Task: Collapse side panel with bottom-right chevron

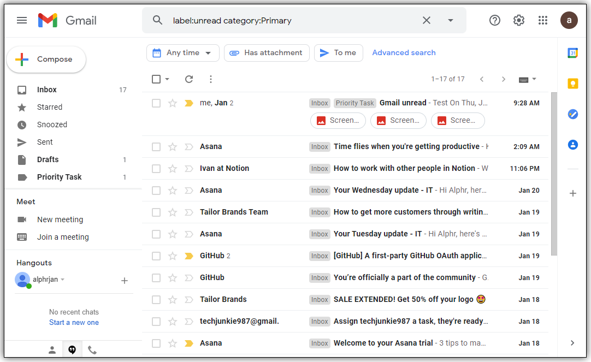Action: (x=572, y=343)
